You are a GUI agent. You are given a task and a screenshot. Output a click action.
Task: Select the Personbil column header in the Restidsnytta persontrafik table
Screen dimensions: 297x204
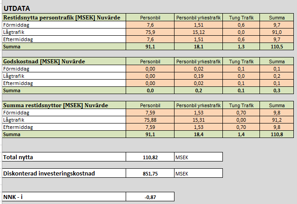(150, 18)
